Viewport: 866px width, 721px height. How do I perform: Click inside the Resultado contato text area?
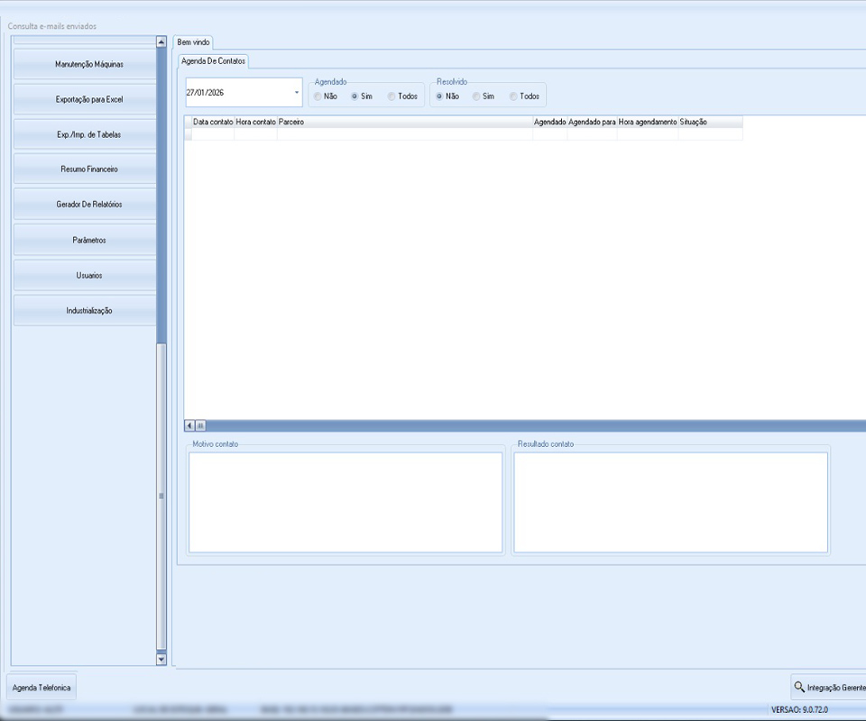670,502
